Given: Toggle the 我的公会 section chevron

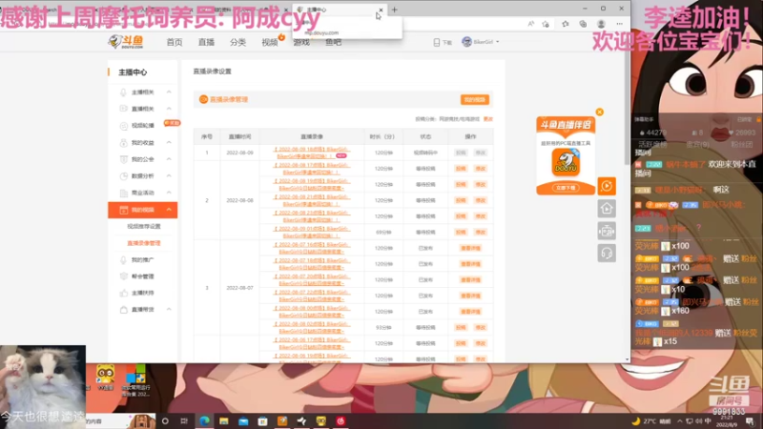Looking at the screenshot, I should tap(169, 159).
